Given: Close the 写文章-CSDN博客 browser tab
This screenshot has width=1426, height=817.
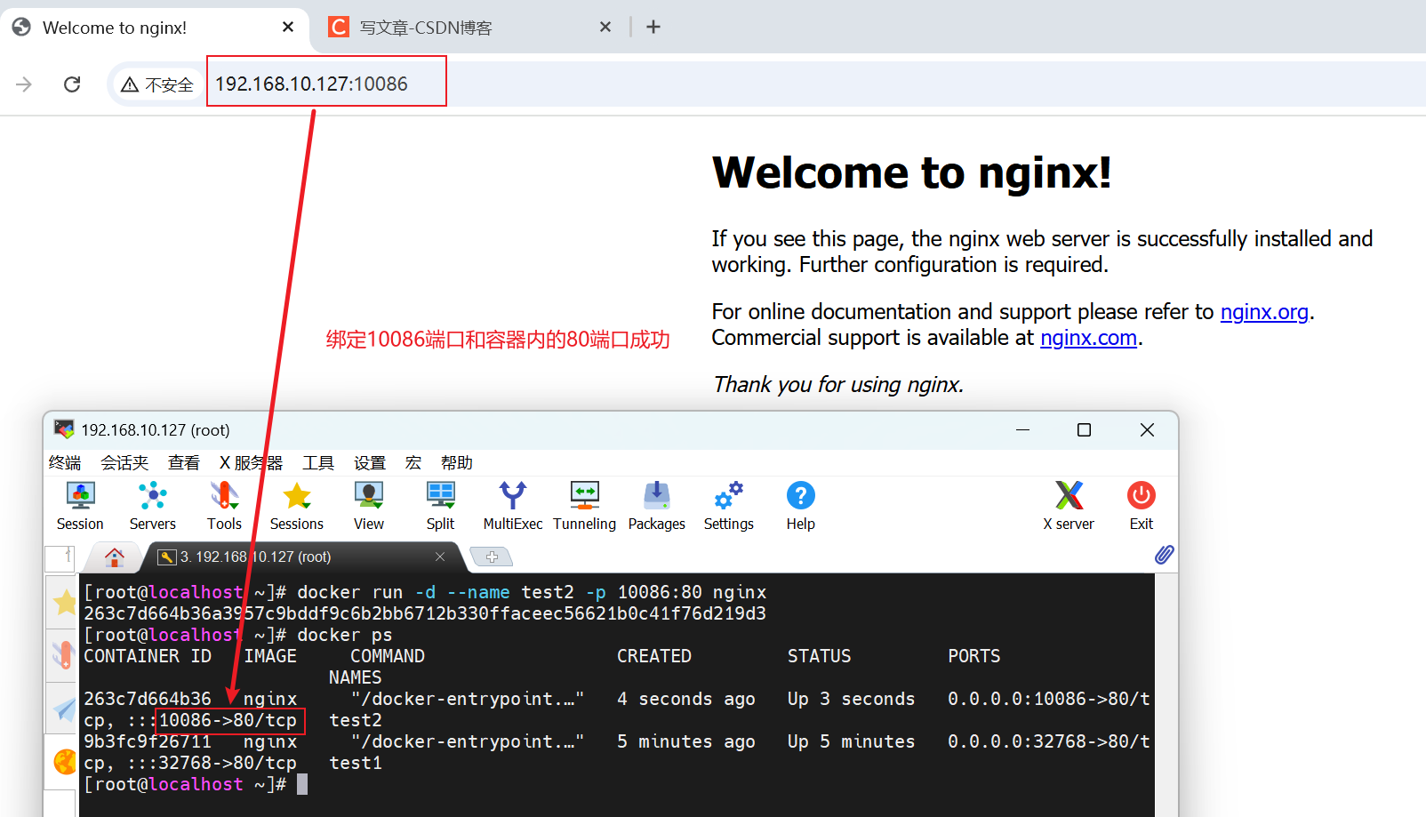Looking at the screenshot, I should [605, 27].
